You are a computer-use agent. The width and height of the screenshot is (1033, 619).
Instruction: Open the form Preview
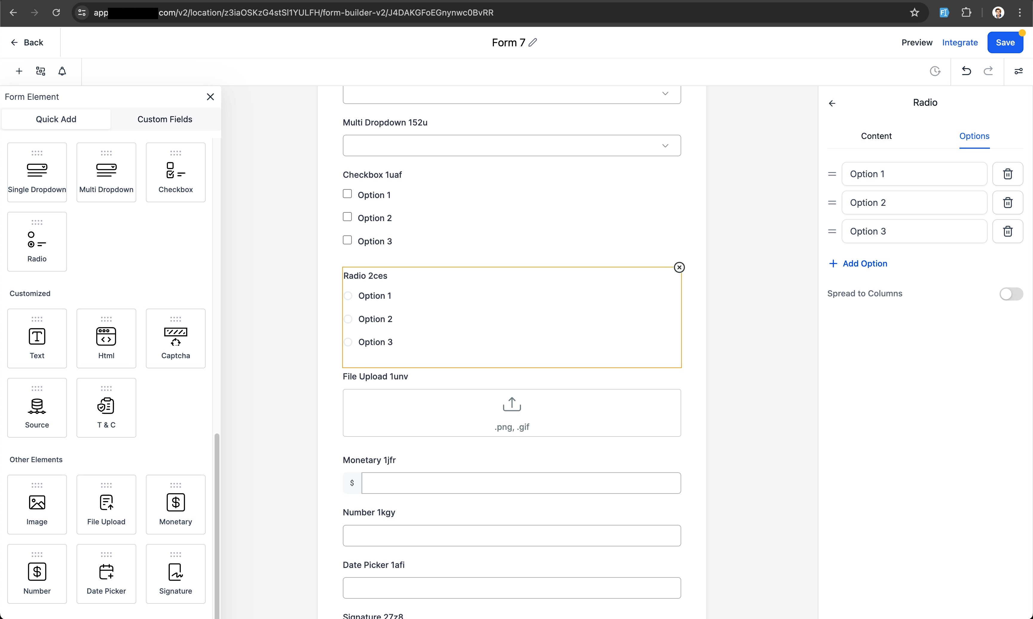[x=917, y=42]
